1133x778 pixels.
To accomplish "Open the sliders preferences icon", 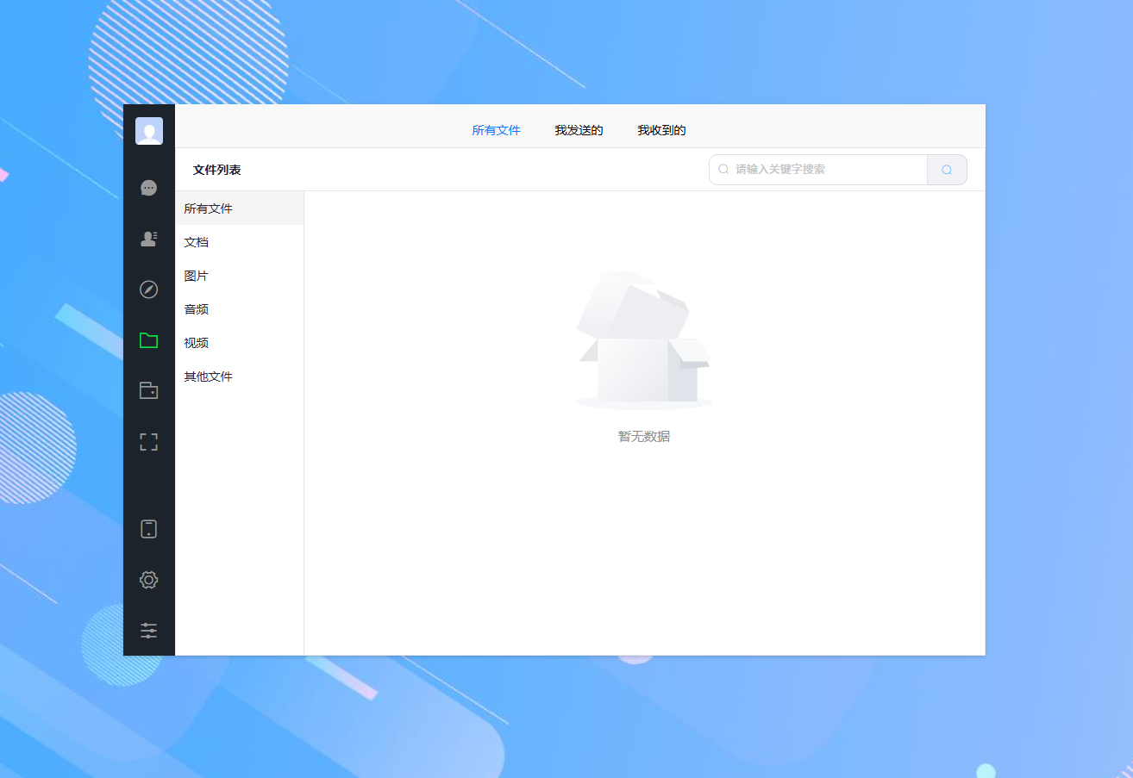I will [x=149, y=631].
